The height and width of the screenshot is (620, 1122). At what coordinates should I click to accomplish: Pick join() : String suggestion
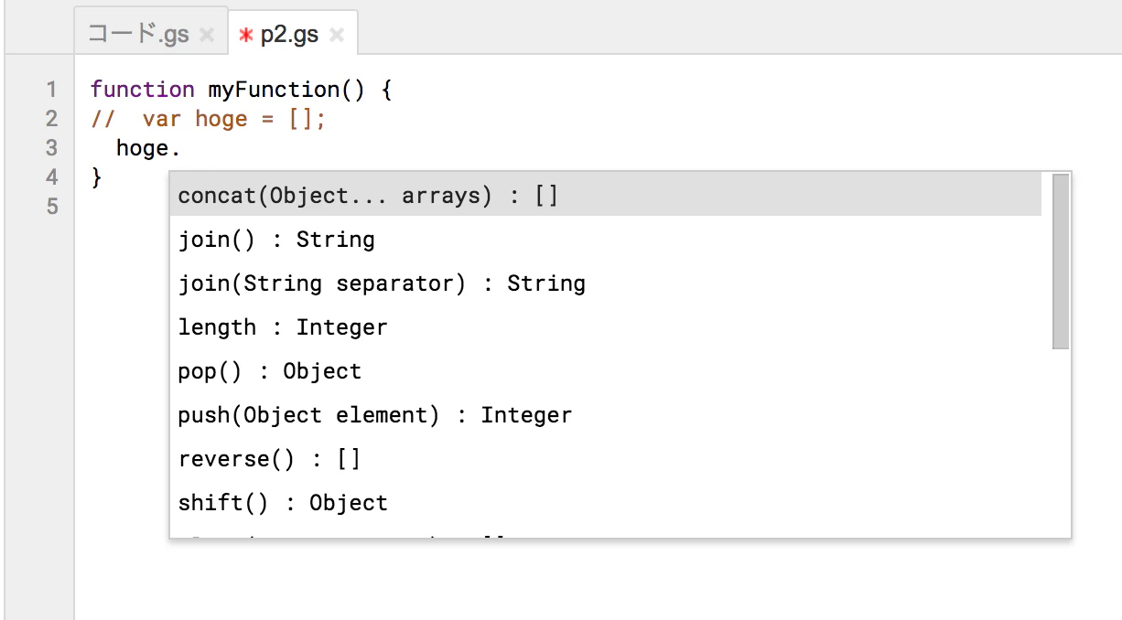(x=606, y=240)
